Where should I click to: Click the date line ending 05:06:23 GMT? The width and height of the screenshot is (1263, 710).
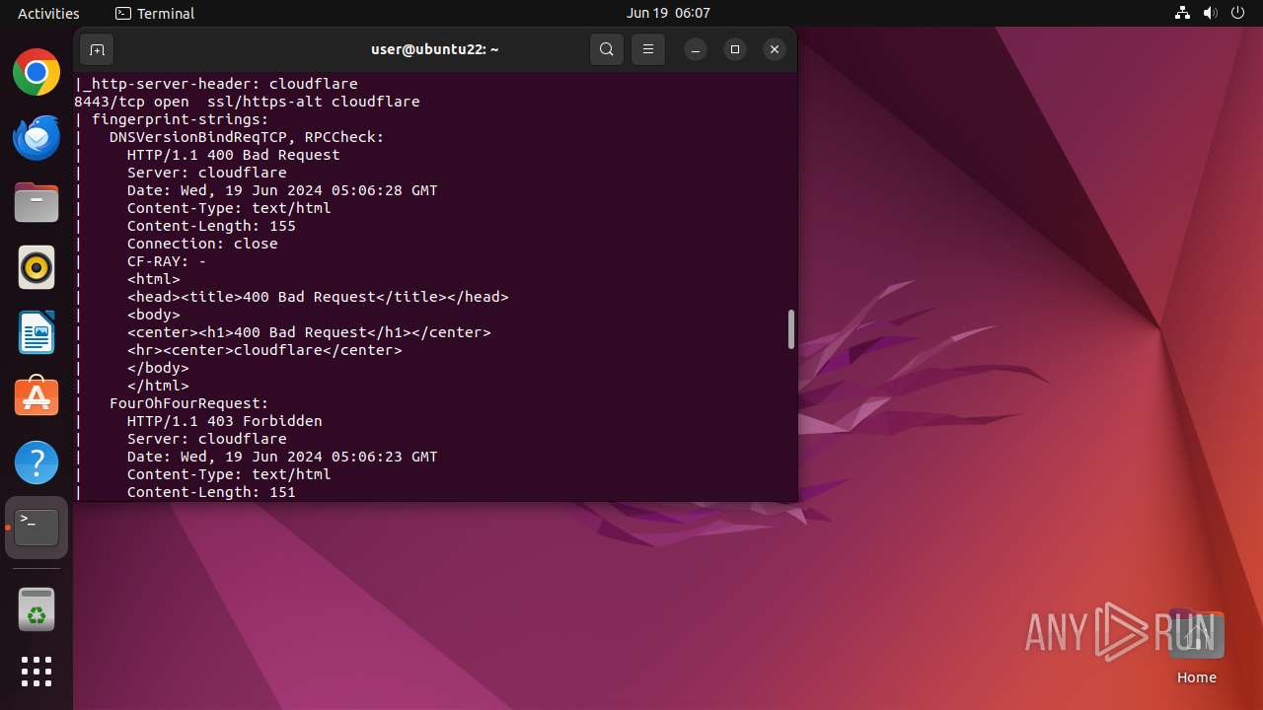pos(282,457)
